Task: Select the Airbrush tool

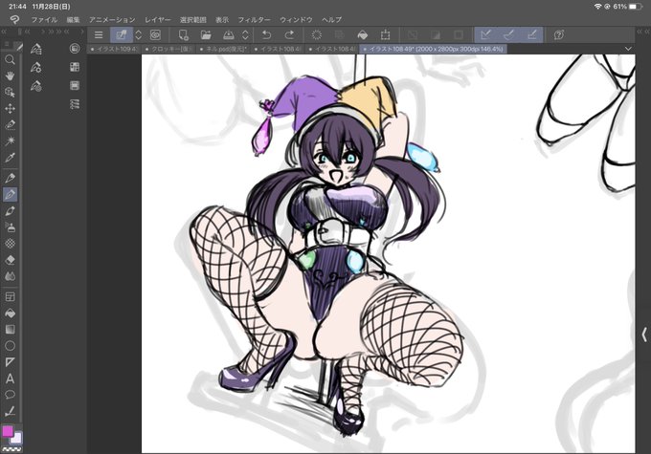Action: coord(10,227)
